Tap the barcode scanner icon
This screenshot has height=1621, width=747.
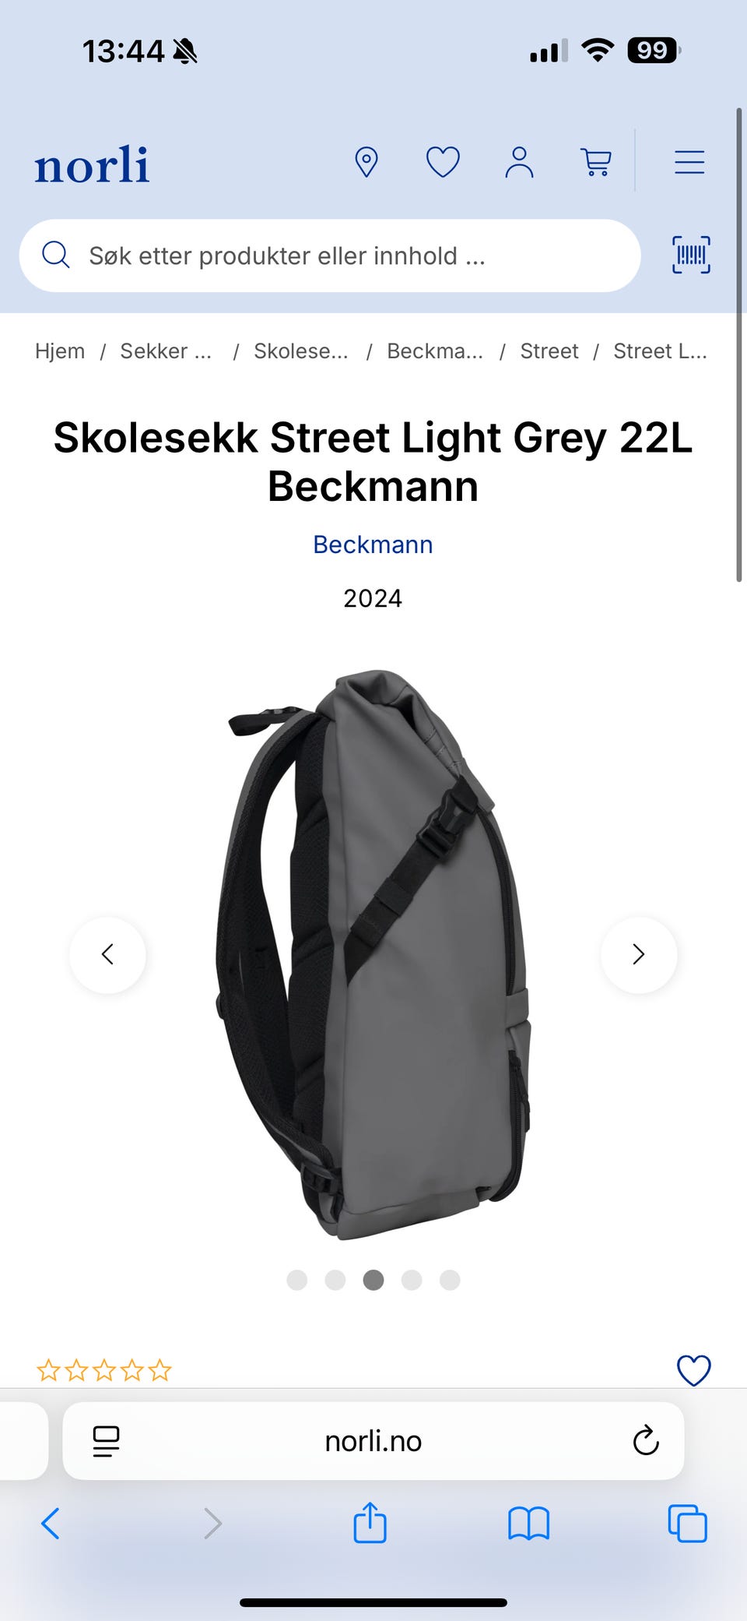pyautogui.click(x=691, y=255)
